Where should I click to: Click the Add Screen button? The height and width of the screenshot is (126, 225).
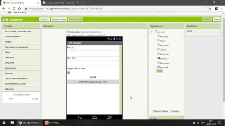click(59, 19)
